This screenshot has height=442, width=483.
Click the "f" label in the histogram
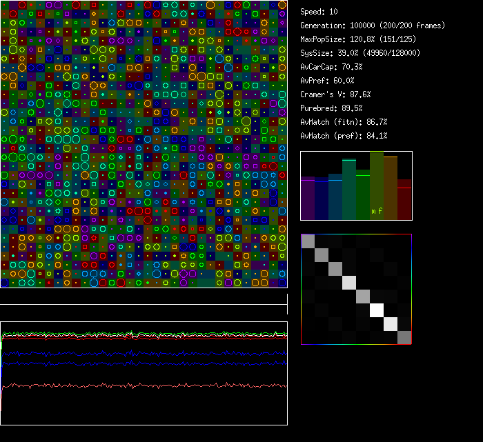pyautogui.click(x=380, y=211)
